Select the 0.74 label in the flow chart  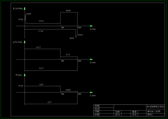(68, 55)
